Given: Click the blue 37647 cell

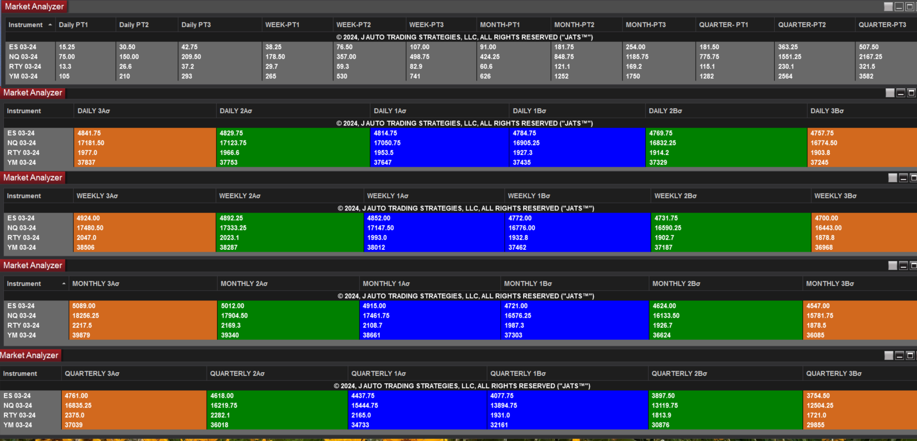Looking at the screenshot, I should (439, 163).
